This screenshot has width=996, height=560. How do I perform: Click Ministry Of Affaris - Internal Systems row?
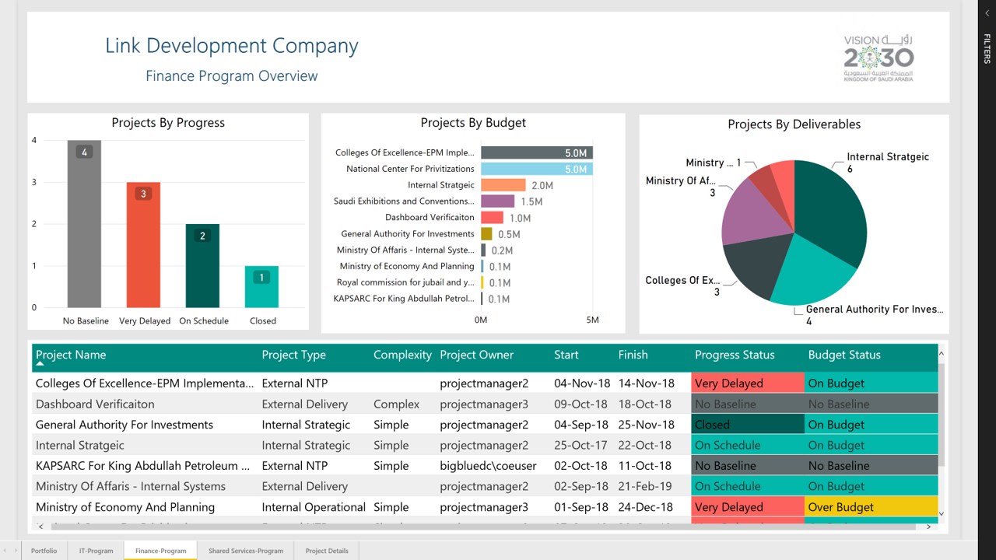(x=486, y=486)
